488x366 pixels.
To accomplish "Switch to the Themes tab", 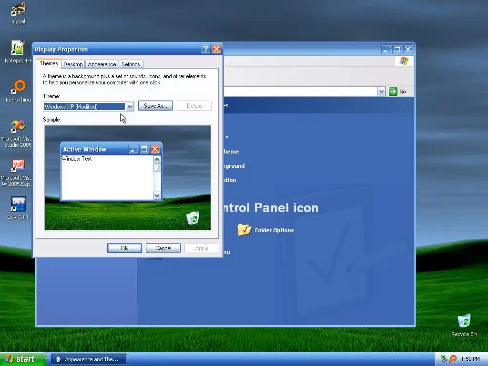I will tap(49, 63).
